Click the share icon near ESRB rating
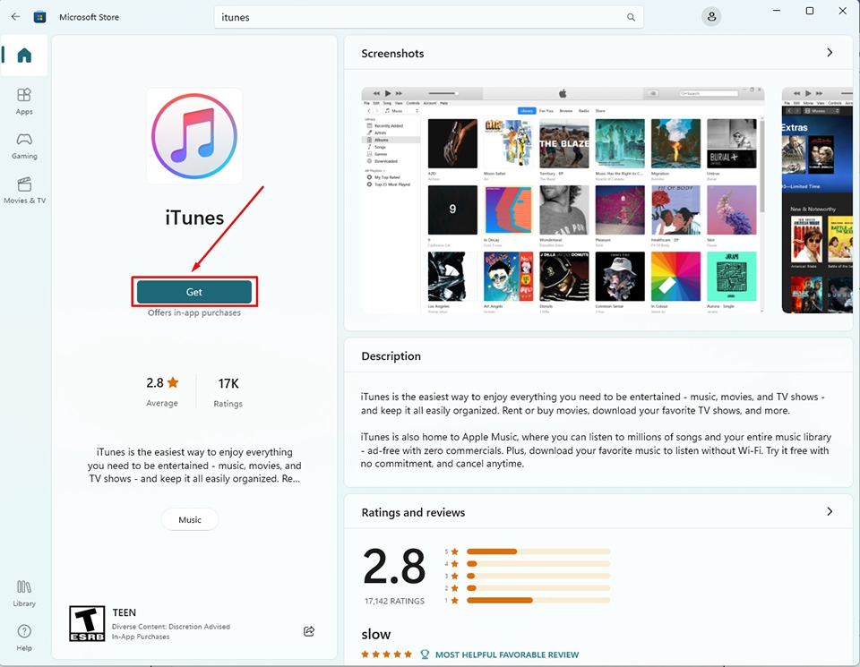This screenshot has height=667, width=860. (x=309, y=631)
